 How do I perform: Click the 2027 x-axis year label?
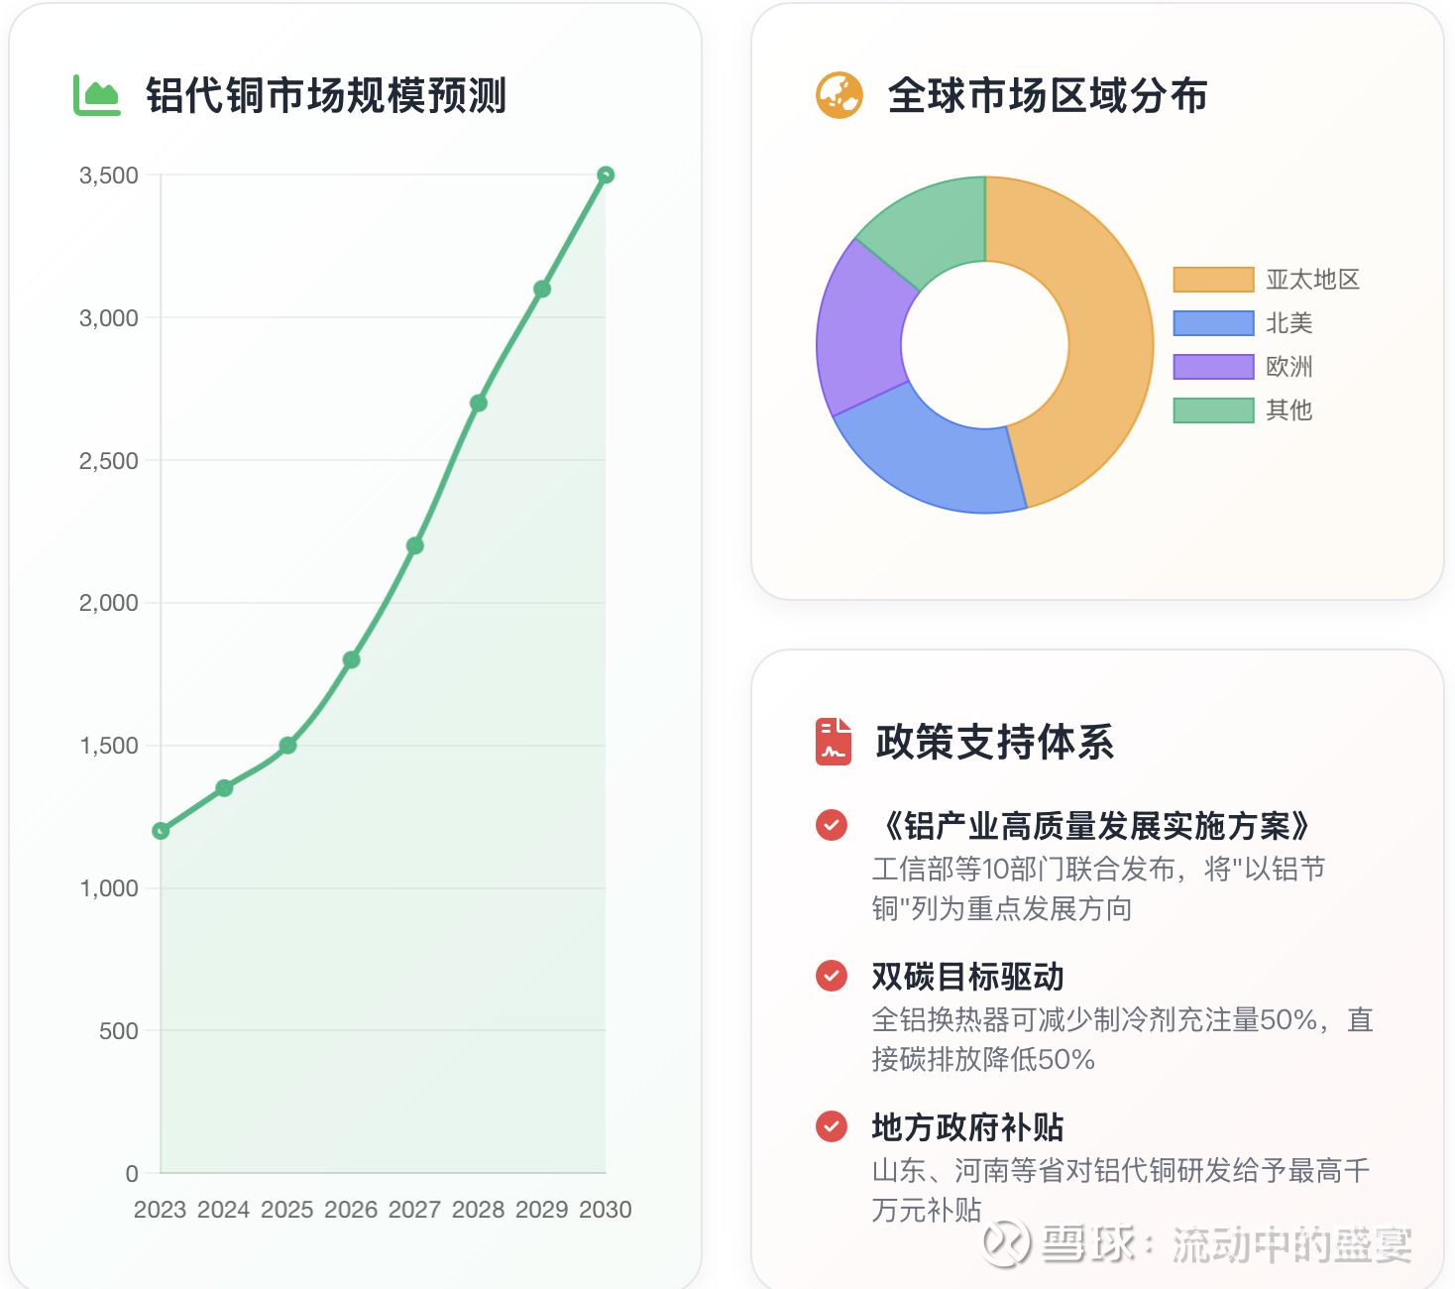point(415,1210)
